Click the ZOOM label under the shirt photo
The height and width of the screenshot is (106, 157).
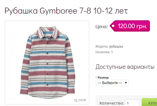click(82, 100)
